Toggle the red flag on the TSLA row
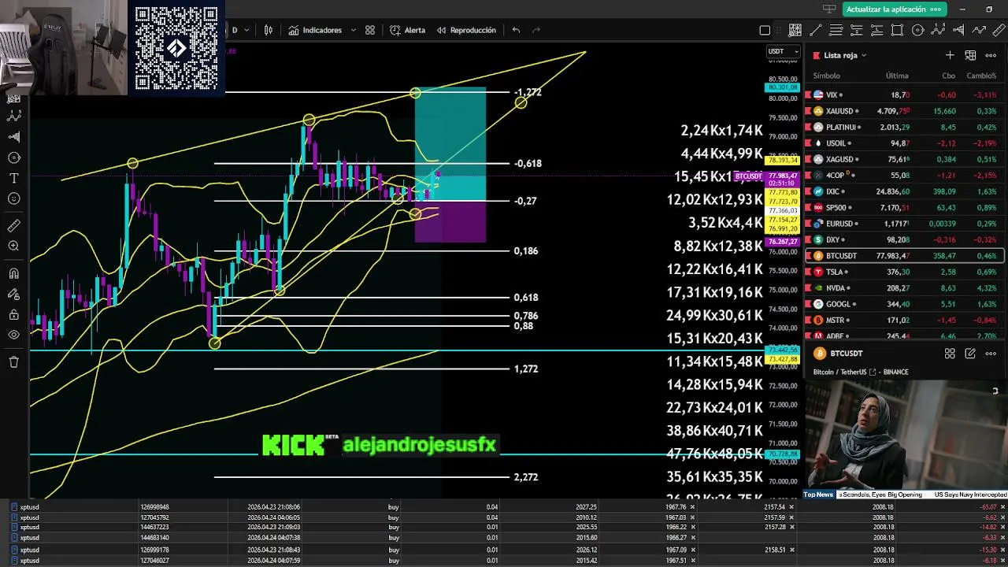This screenshot has height=567, width=1008. pyautogui.click(x=808, y=272)
